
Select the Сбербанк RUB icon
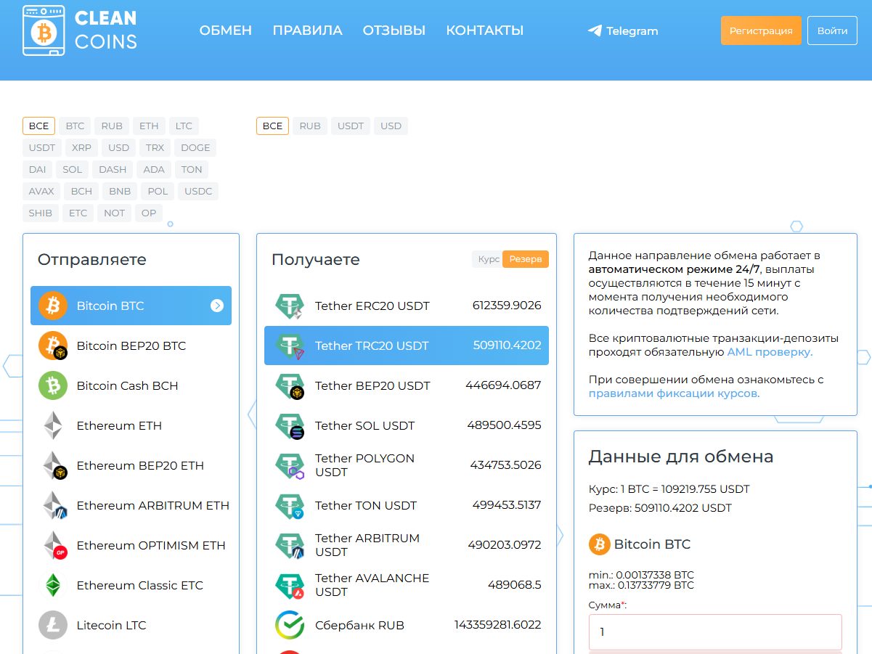(289, 625)
